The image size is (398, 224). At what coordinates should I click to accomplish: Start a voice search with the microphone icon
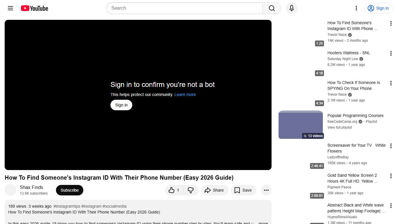pyautogui.click(x=291, y=8)
